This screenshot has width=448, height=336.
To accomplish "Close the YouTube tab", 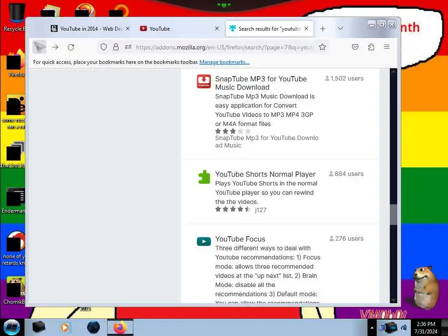I will pos(217,28).
